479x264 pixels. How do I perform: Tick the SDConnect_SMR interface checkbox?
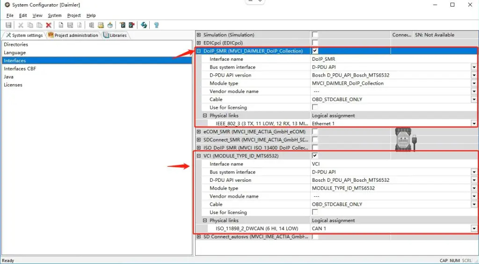[x=315, y=140]
